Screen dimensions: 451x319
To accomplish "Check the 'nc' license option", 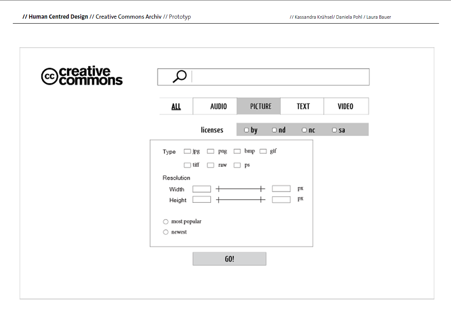I will point(304,130).
